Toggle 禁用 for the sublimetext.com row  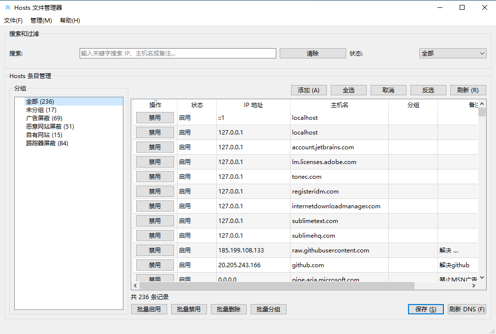(x=155, y=221)
